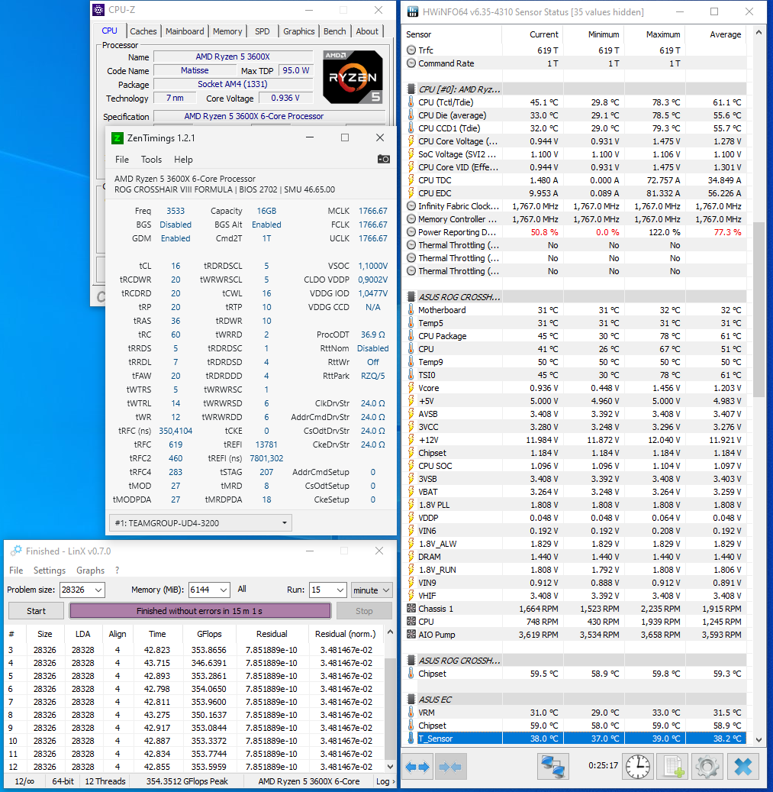Switch to the Graphics tab in CPU-Z
The image size is (773, 792).
pos(298,31)
